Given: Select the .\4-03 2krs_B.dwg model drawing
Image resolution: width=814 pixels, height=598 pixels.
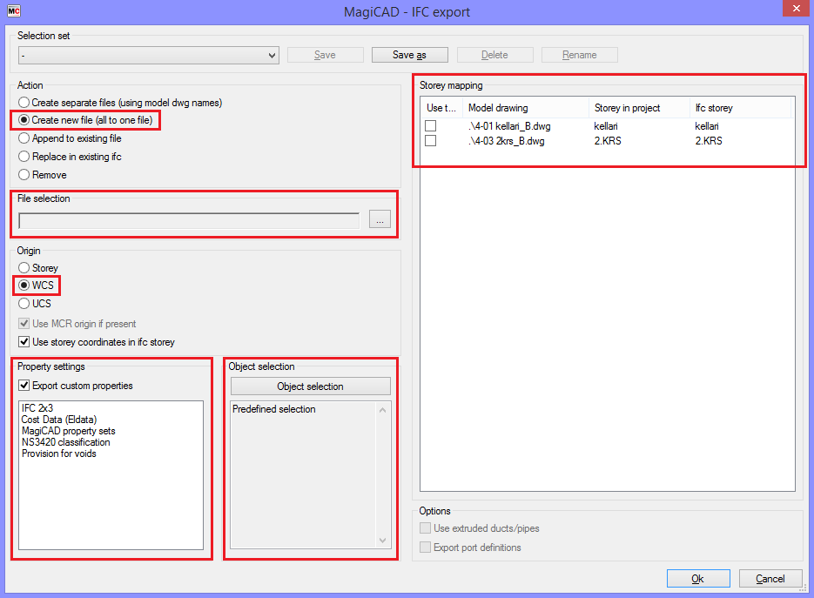Looking at the screenshot, I should (x=506, y=141).
